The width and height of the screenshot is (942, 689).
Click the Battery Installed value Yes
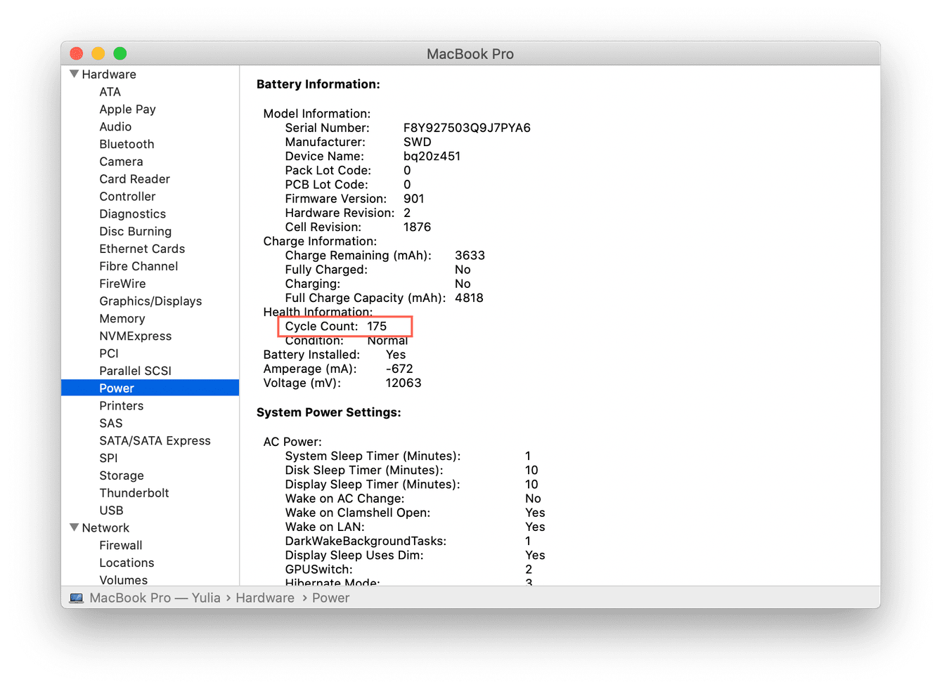pos(396,355)
